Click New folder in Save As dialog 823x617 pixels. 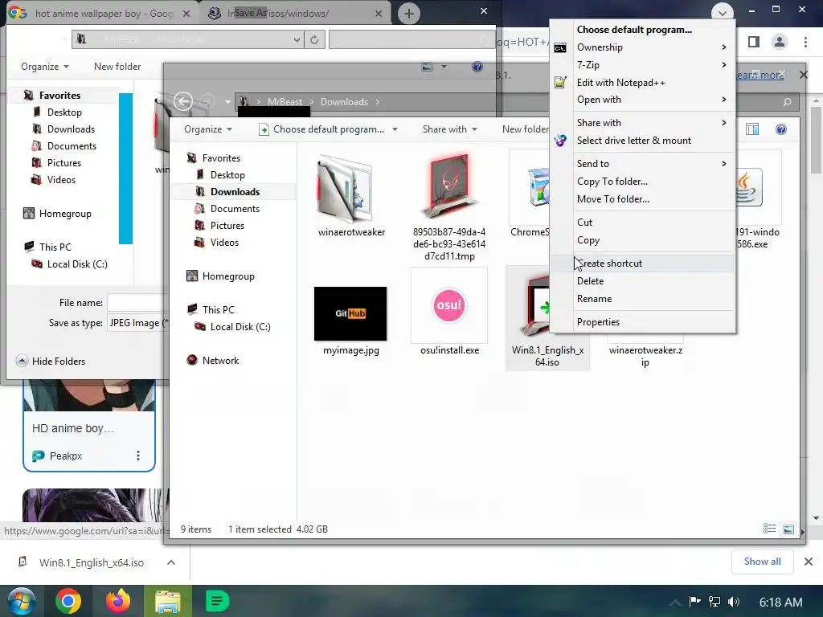117,67
